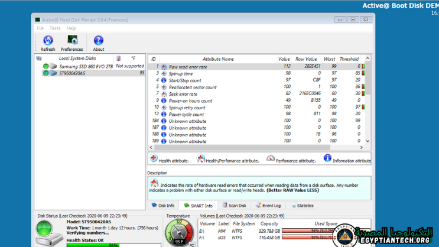This screenshot has height=247, width=439.
Task: Open Preferences from the toolbar
Action: point(72,43)
